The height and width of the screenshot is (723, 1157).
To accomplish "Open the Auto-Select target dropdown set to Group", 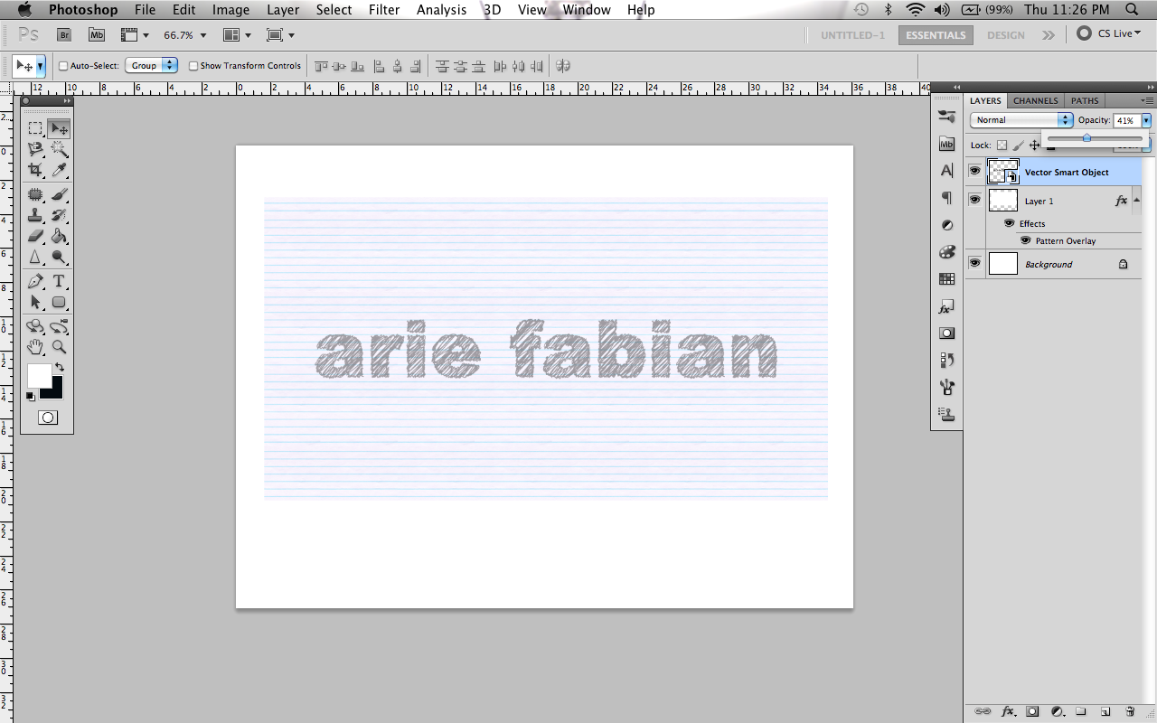I will [x=151, y=65].
